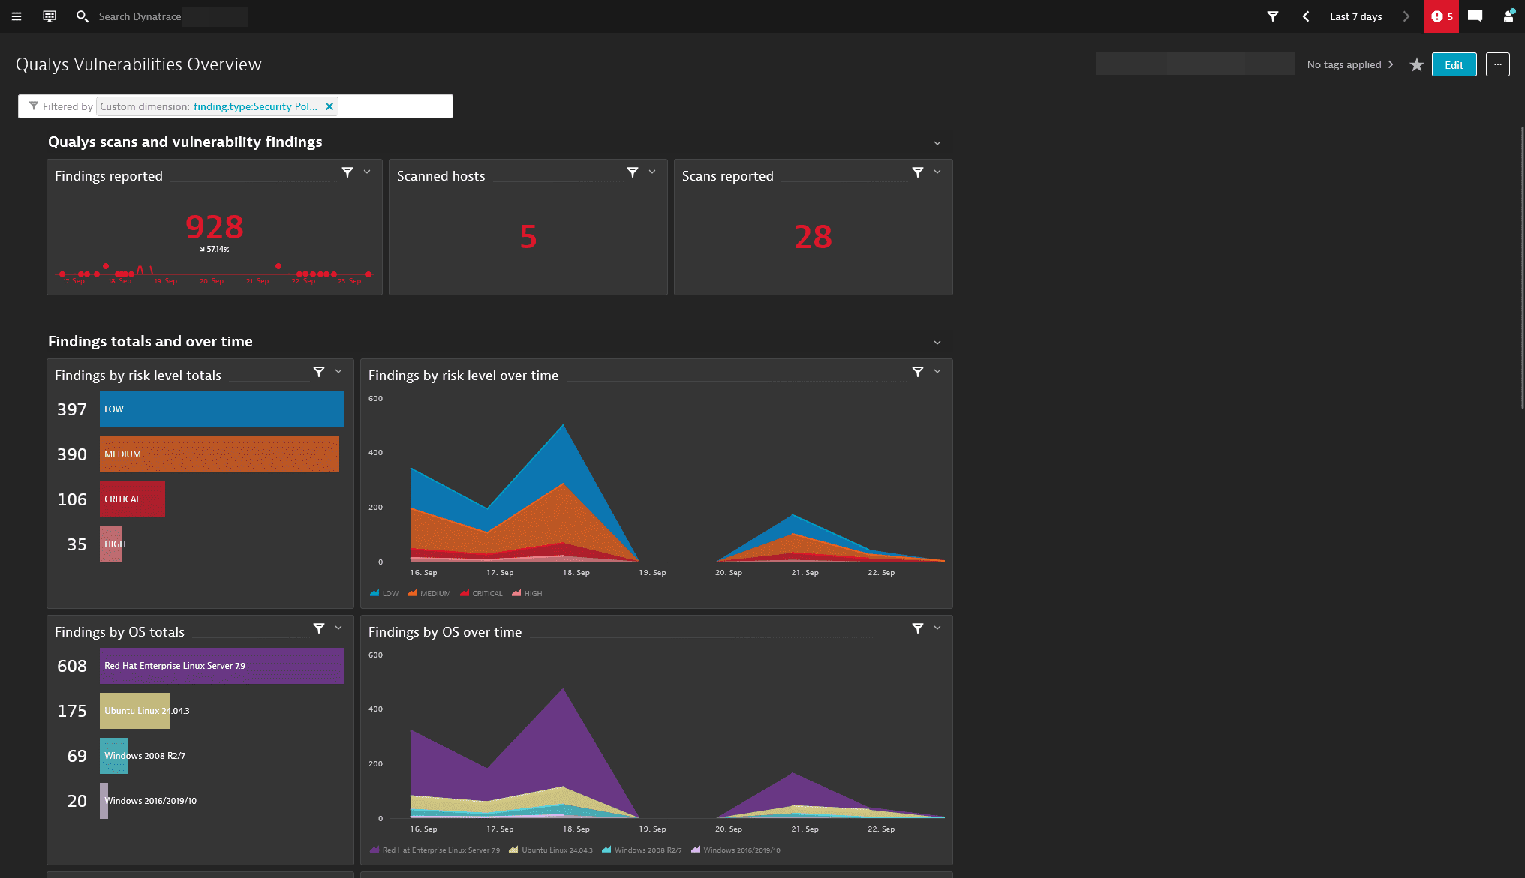This screenshot has width=1525, height=878.
Task: Expand Findings reported tile menu chevron
Action: [x=367, y=172]
